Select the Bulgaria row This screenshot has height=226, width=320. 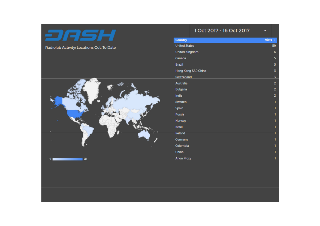(225, 89)
